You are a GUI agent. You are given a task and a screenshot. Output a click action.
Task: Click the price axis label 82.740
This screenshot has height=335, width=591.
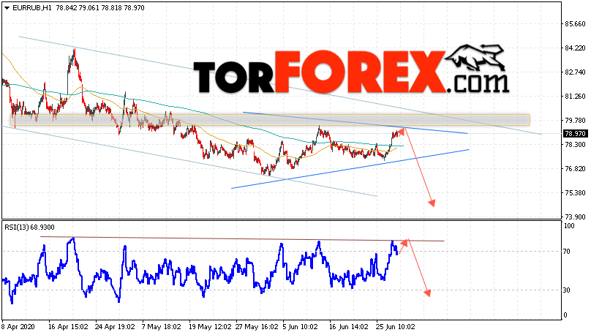coord(575,72)
